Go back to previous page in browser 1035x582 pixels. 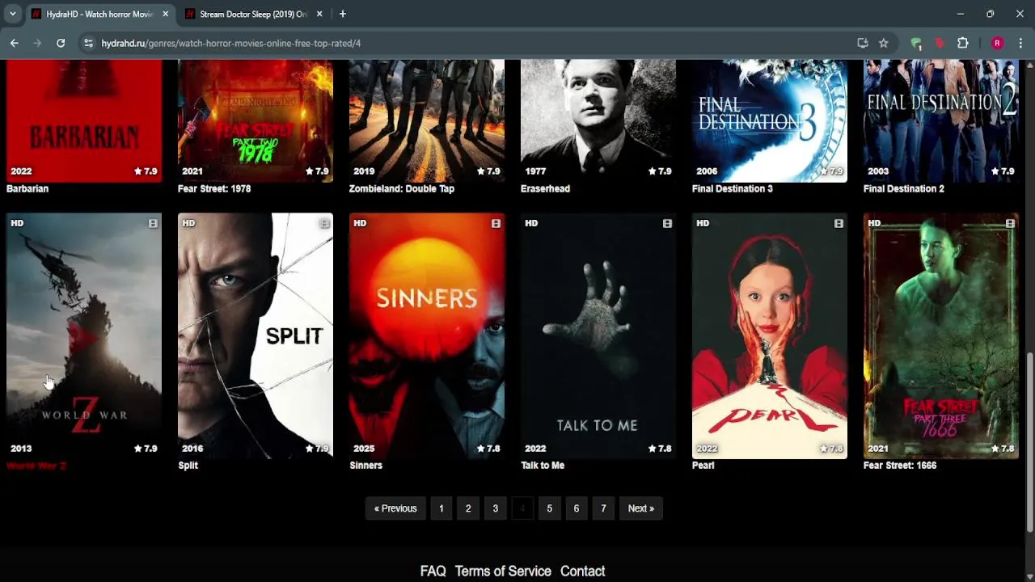(x=15, y=43)
